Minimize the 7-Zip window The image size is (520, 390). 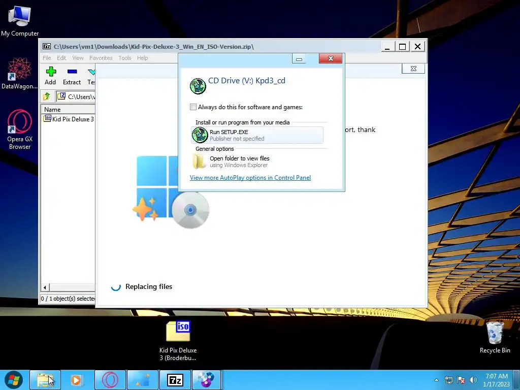(387, 47)
